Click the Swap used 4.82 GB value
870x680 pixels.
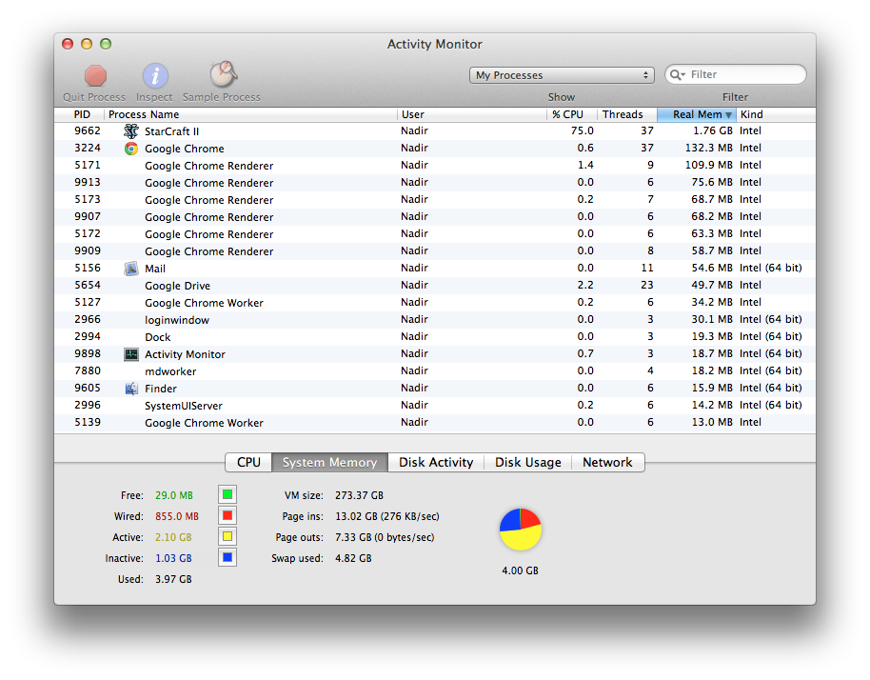click(353, 558)
